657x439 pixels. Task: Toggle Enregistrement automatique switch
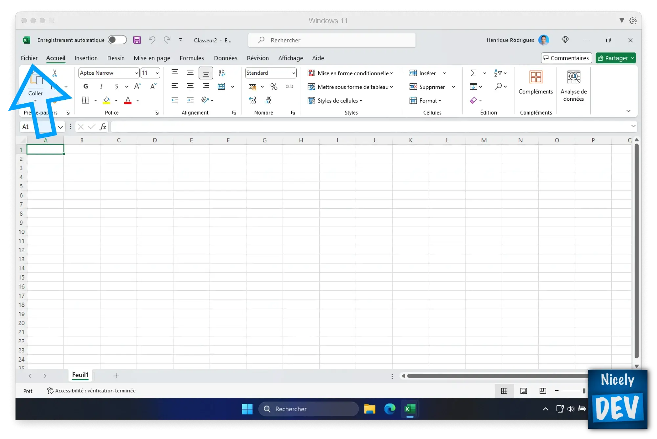pos(117,40)
